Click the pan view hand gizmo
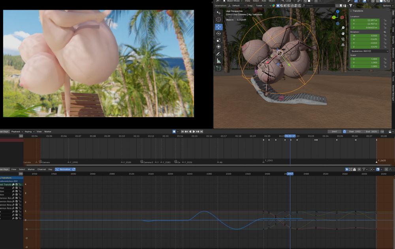Image resolution: width=395 pixels, height=249 pixels. pyautogui.click(x=343, y=33)
